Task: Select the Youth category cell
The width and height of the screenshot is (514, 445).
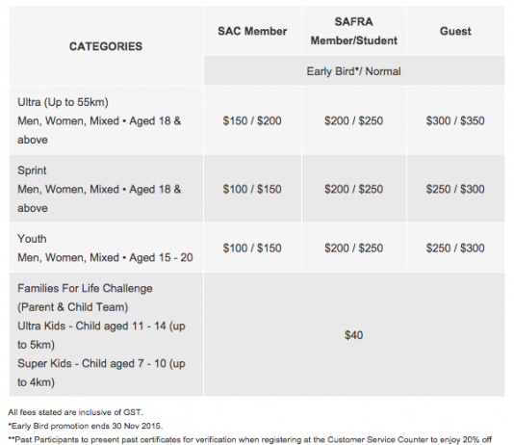Action: 106,248
